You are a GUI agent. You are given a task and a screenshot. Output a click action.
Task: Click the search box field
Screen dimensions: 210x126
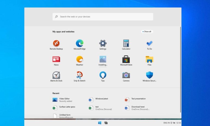[x=103, y=17]
